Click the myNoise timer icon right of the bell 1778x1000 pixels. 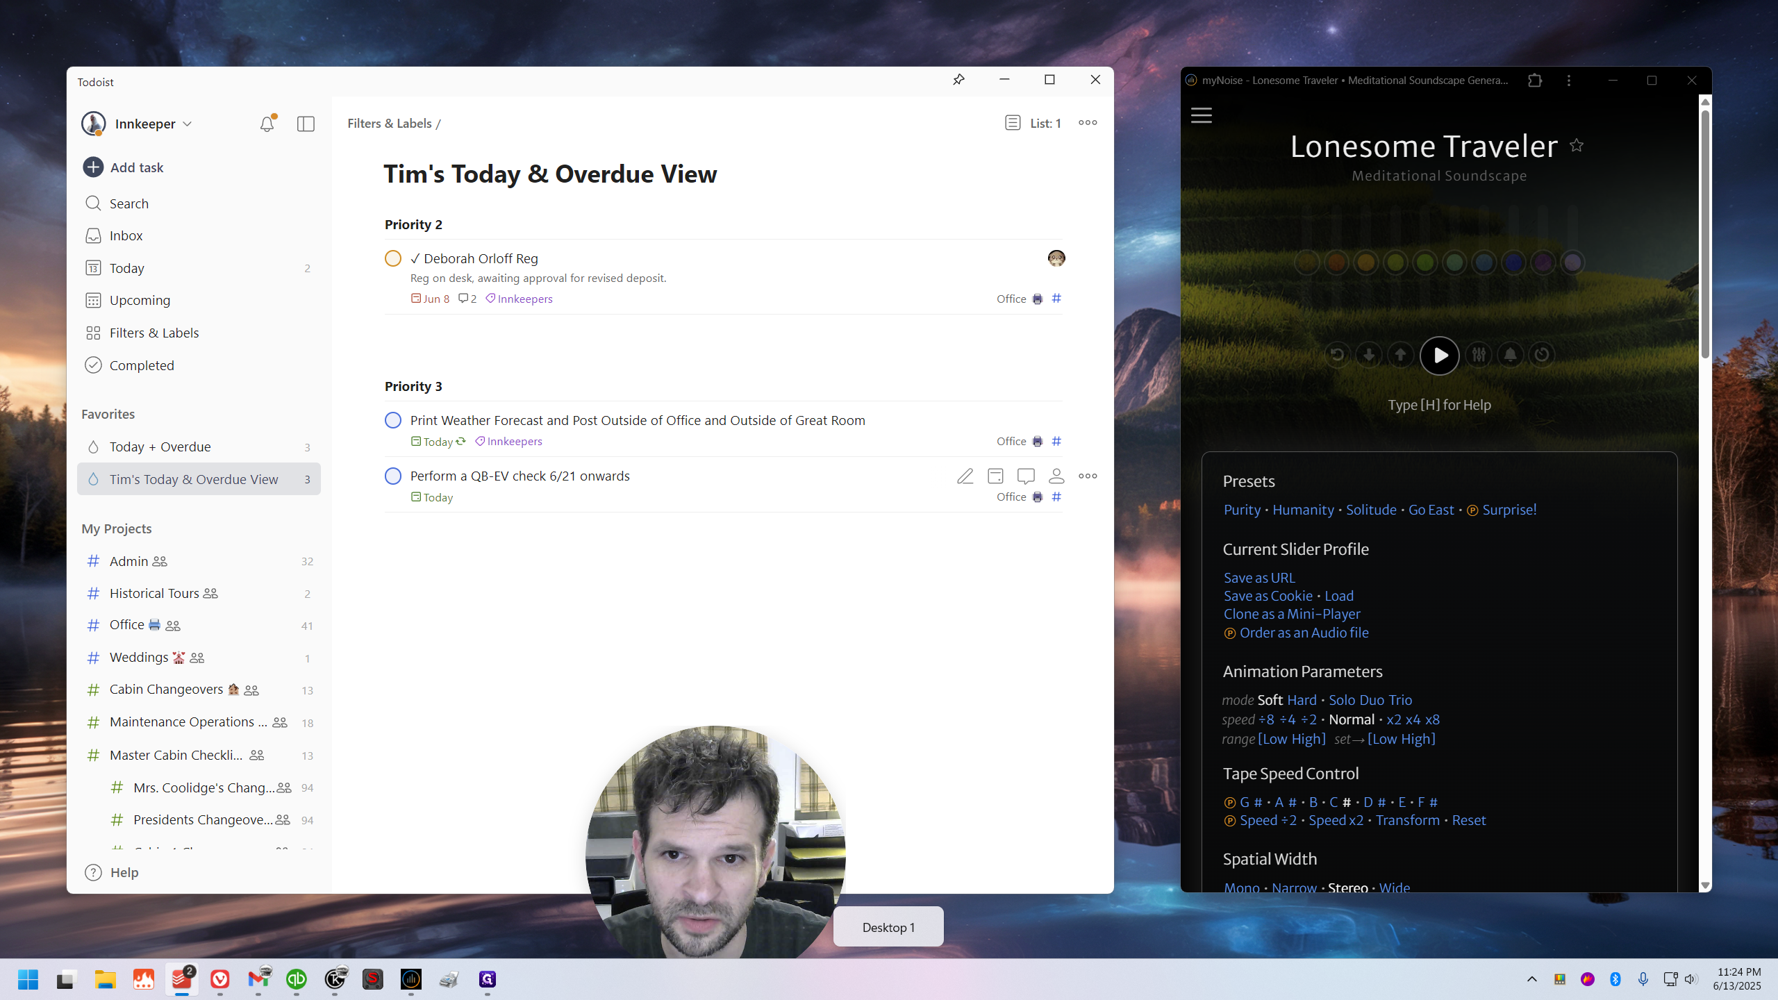[1542, 355]
